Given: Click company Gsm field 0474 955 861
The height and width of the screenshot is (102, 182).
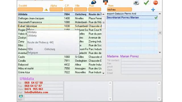Looking at the screenshot, I should point(44,89).
